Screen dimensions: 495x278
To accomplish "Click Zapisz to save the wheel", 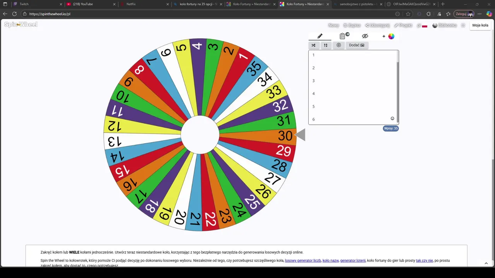I will [352, 25].
